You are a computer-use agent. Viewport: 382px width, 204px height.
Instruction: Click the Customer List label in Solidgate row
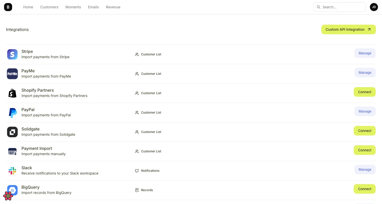[x=151, y=132]
